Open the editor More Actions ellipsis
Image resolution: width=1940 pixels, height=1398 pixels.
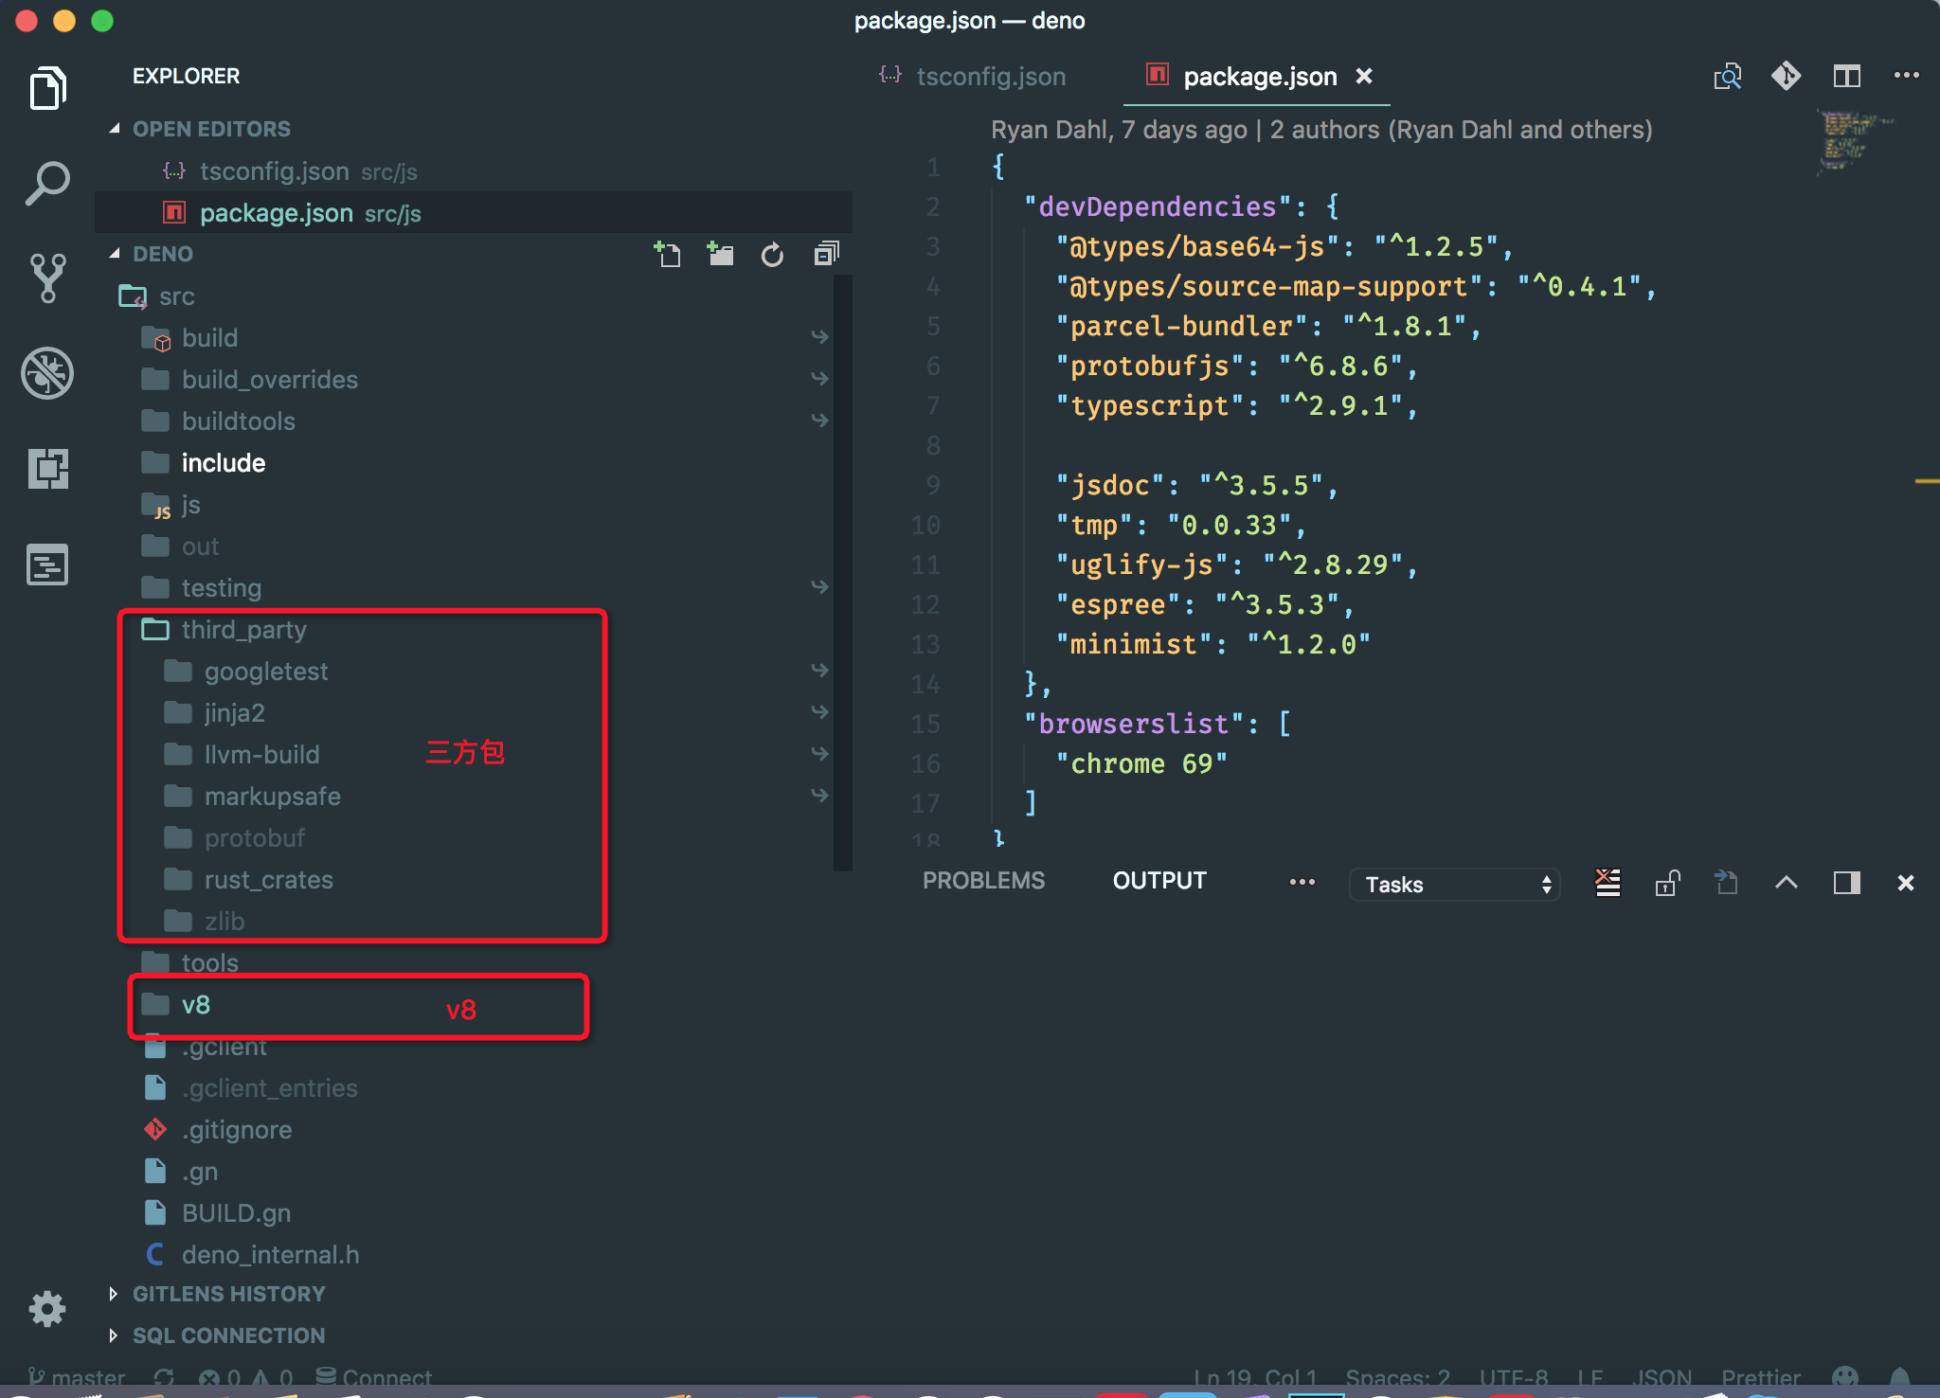[x=1906, y=76]
